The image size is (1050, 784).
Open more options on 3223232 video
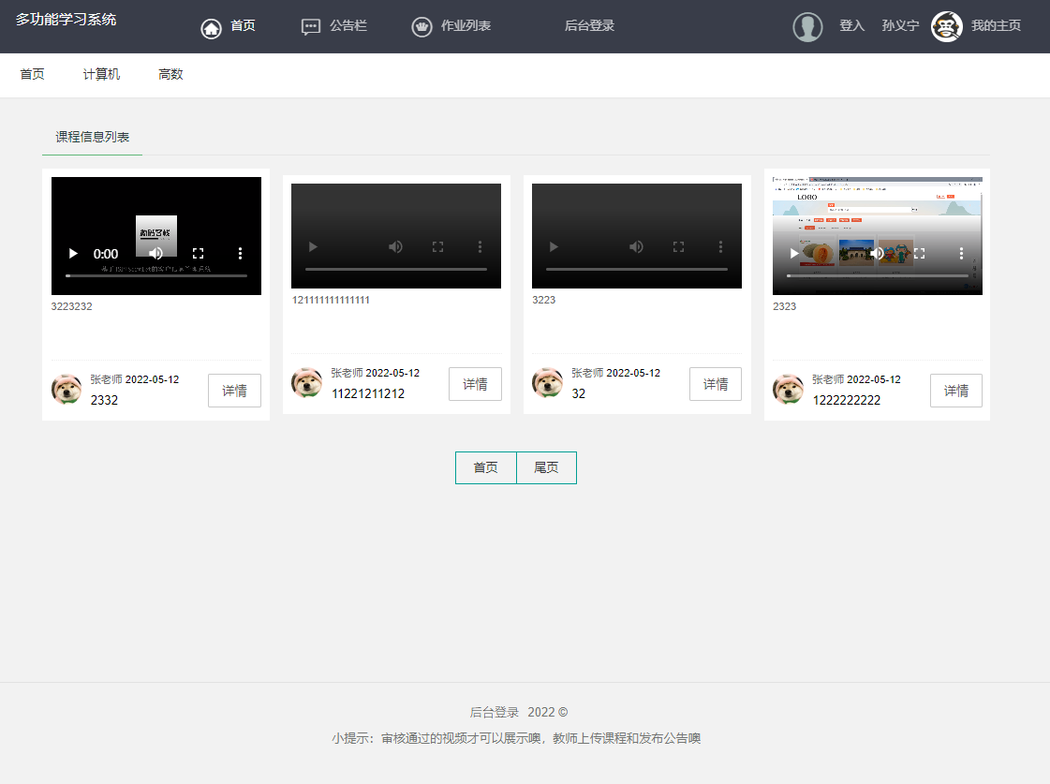point(241,253)
